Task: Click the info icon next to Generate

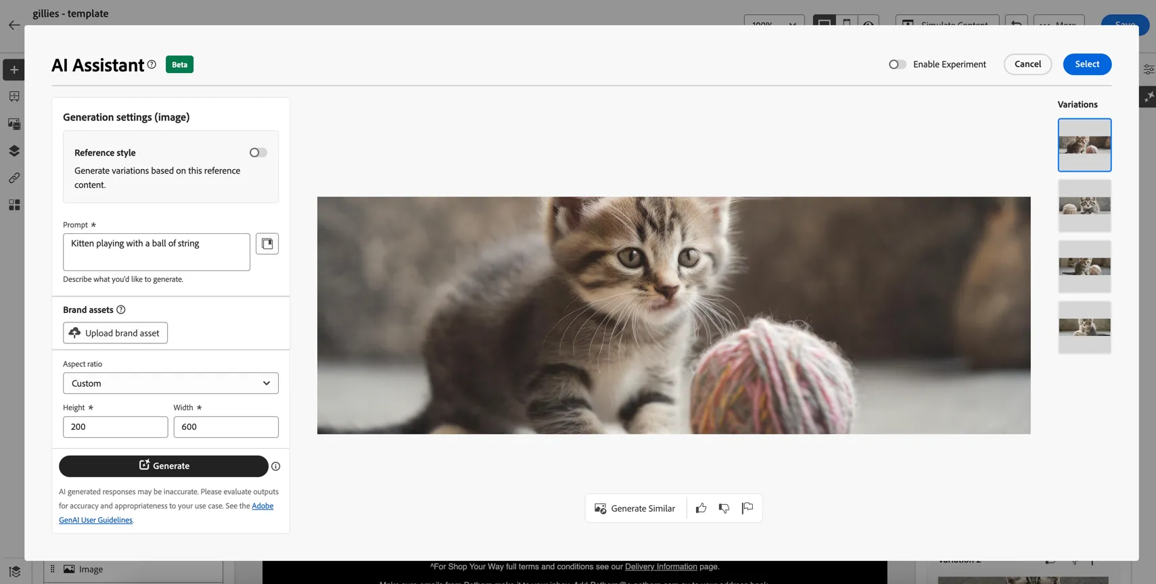Action: coord(276,466)
